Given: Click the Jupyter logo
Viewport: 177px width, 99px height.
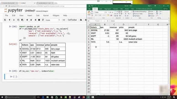Looking at the screenshot, I should point(13,10).
